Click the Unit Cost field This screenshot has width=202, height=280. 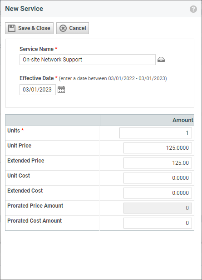(x=158, y=178)
